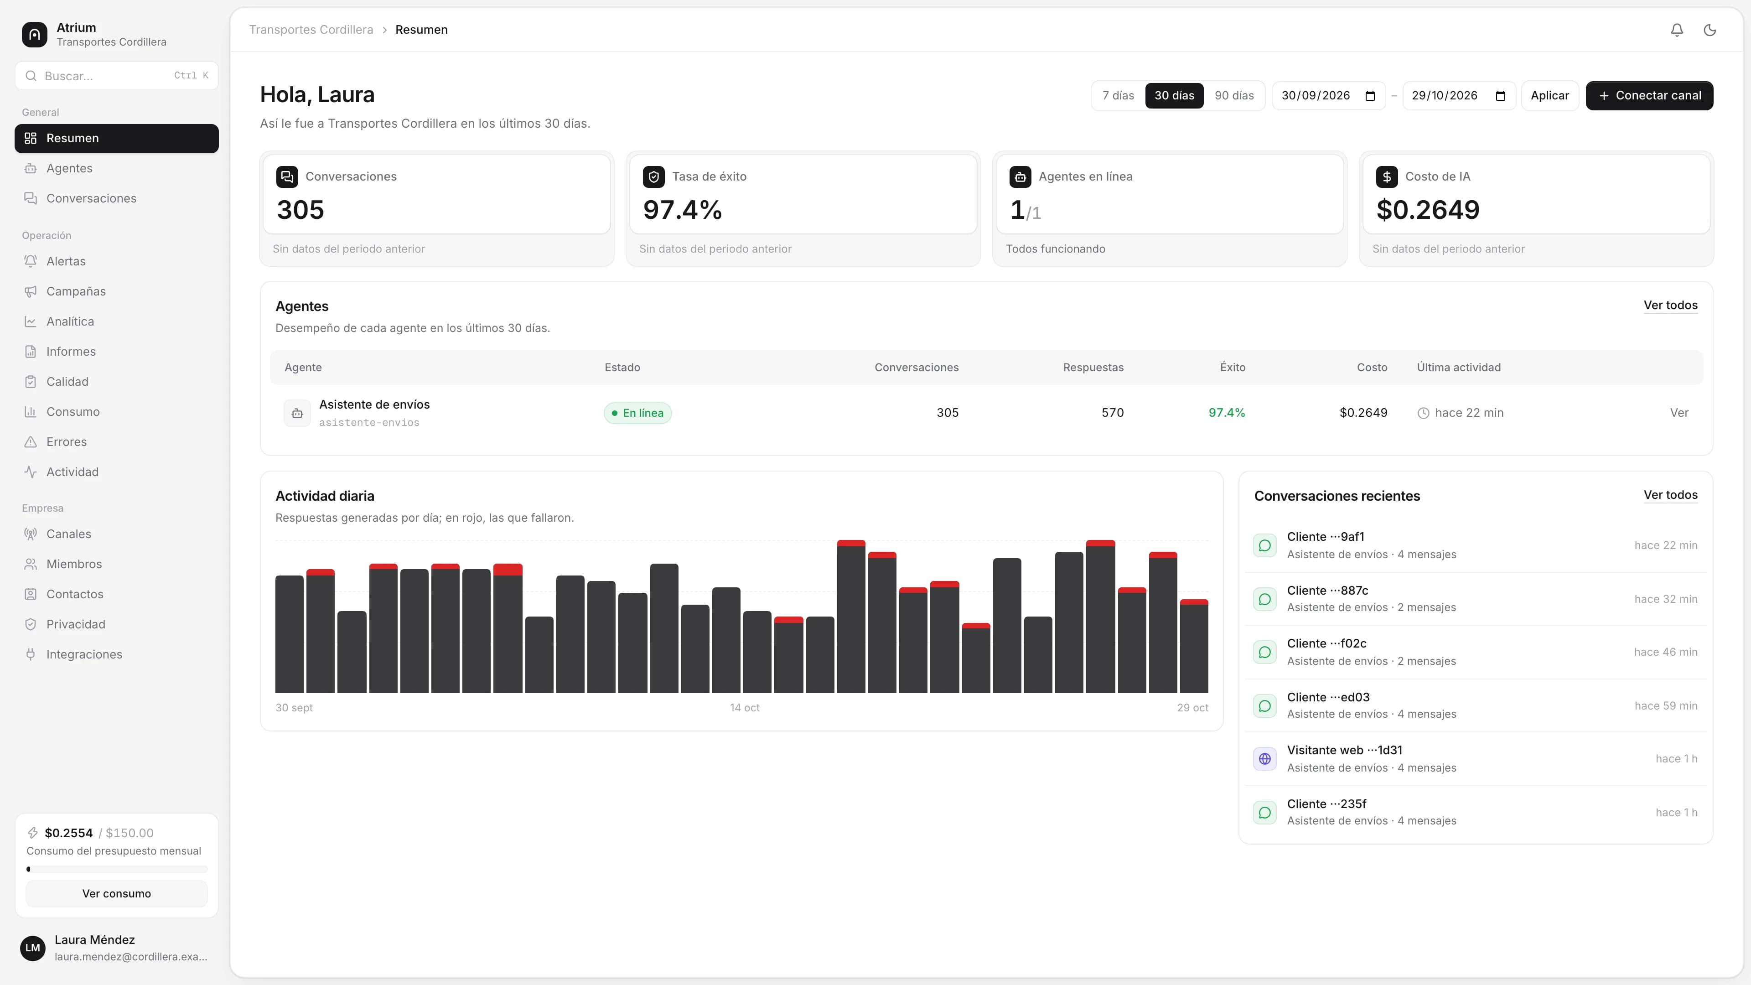Open conversation Cliente ···887c
The height and width of the screenshot is (985, 1751).
coord(1475,599)
